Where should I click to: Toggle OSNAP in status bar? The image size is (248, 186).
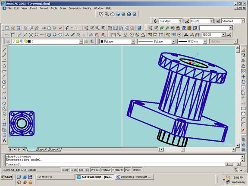pos(106,170)
